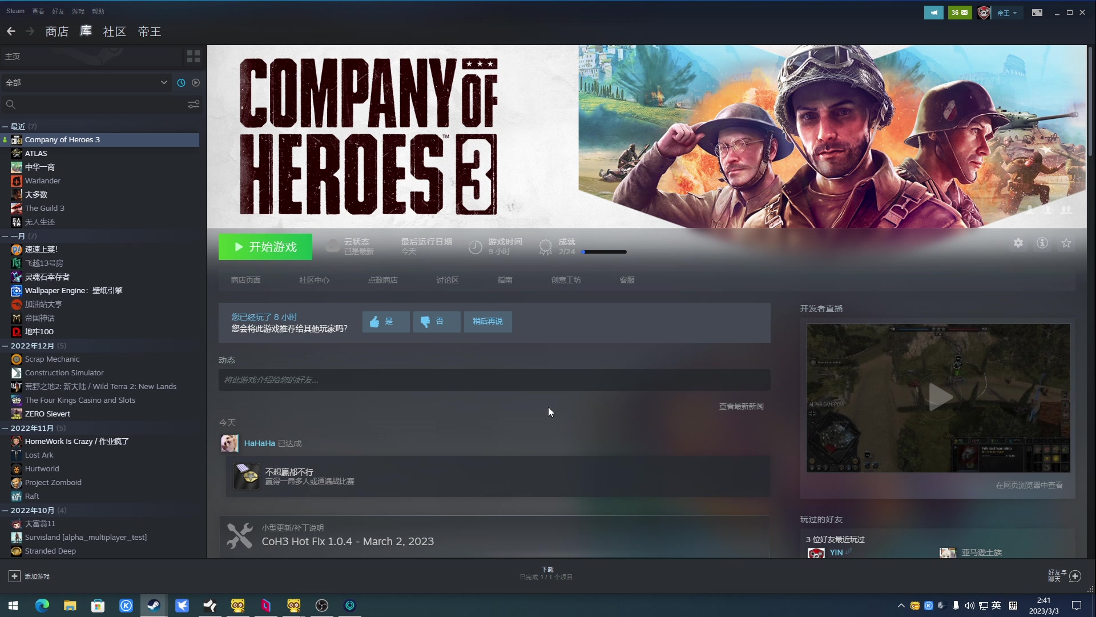The image size is (1096, 617).
Task: Sort library by recent activity clock icon
Action: point(181,83)
